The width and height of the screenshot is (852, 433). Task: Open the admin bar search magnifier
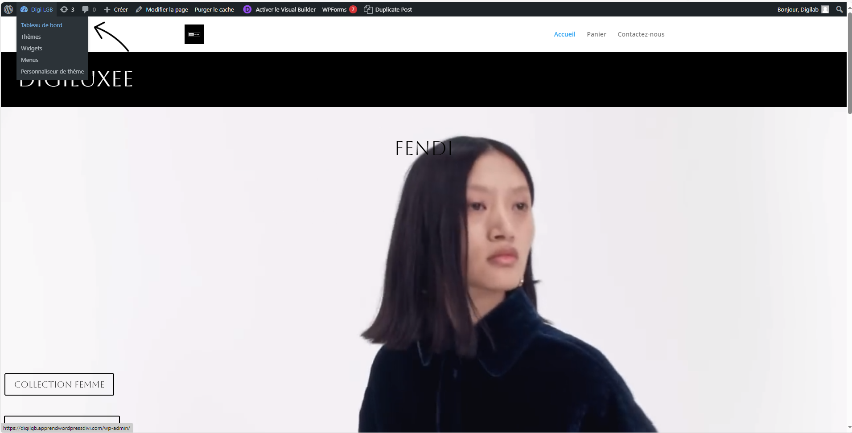839,9
